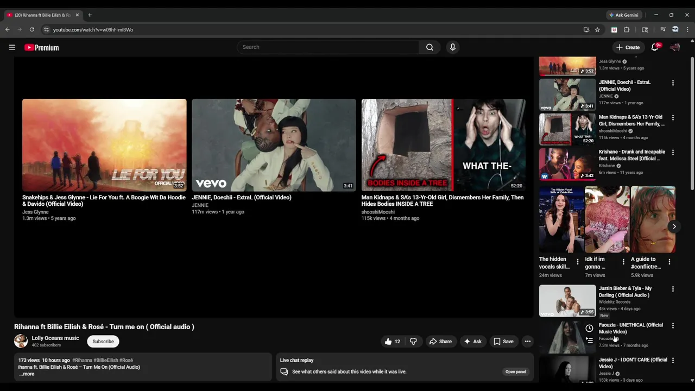Open account avatar menu

point(675,47)
